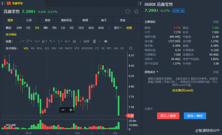Screen dimensions: 222x135
Task: Enable the VOL indicator
Action: click(26, 48)
